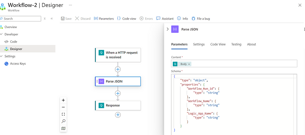Viewport: 305px width, 135px height.
Task: Zoom out on the designer canvas
Action: tap(63, 107)
